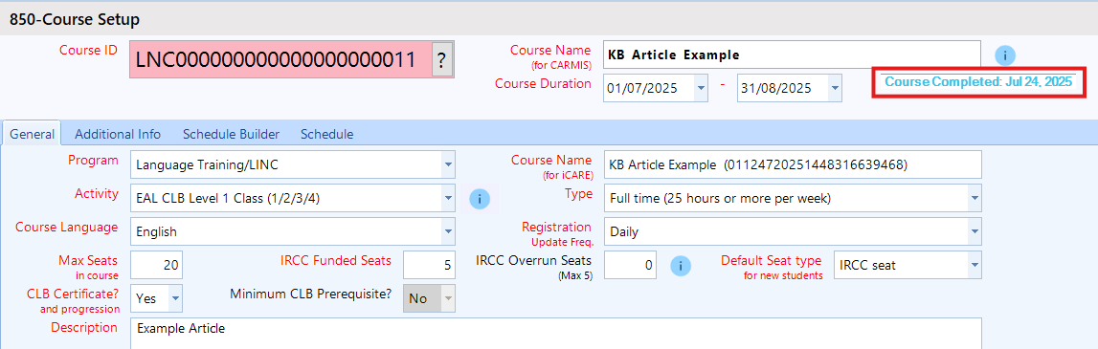Screen dimensions: 1098x349
Task: Open the Minimum CLB Prerequisite dropdown
Action: click(447, 298)
